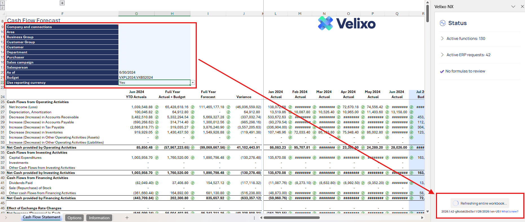Click the Status pulse icon in Velixo pane
The image size is (525, 222).
click(443, 23)
